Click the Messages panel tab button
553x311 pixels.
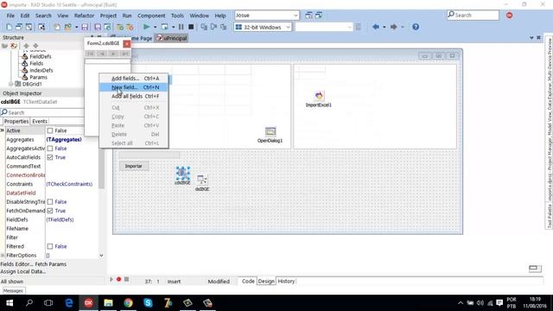point(13,291)
